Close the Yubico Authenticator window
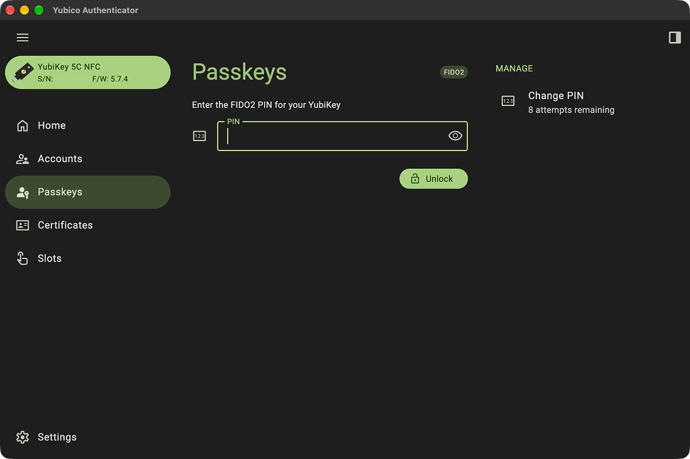Image resolution: width=690 pixels, height=459 pixels. pos(10,10)
